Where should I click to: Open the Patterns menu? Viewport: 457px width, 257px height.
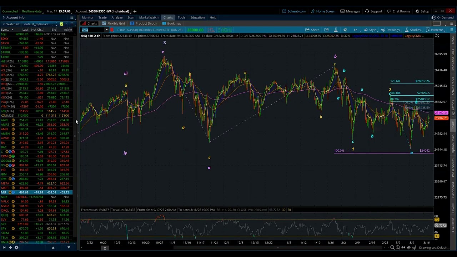434,30
